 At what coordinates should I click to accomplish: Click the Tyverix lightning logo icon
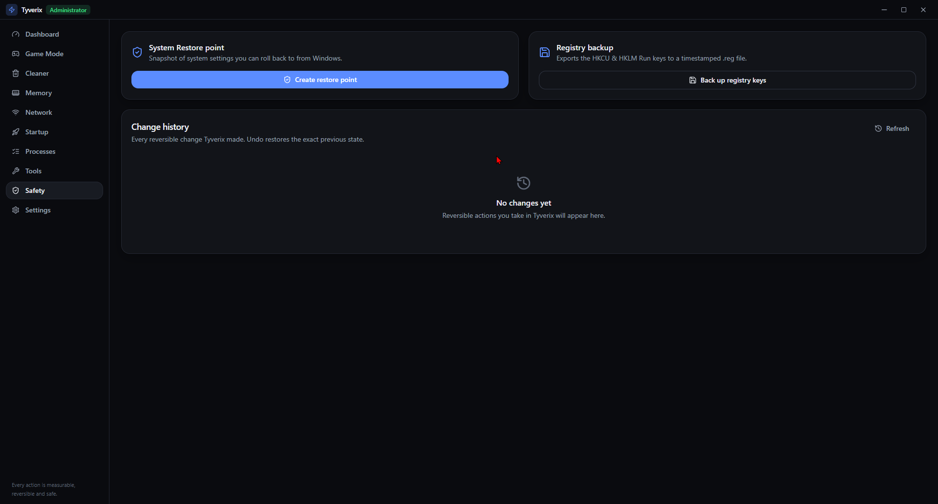point(12,10)
